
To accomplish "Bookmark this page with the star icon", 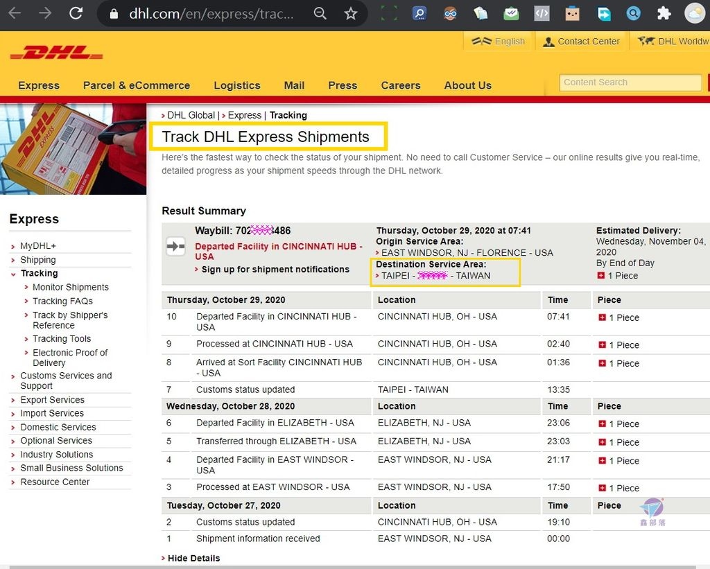I will point(351,14).
